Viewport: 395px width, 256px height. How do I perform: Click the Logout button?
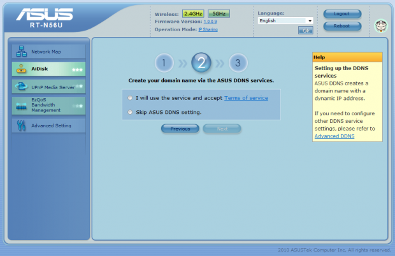[342, 14]
